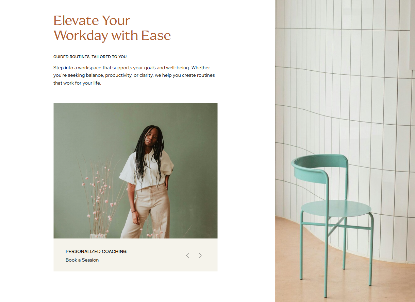The image size is (415, 302).
Task: Select the heading Elevate Your Workday with Ease
Action: [112, 28]
